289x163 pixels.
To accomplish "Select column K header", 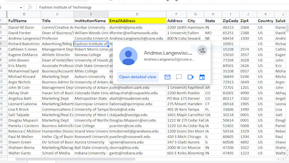I will tap(266, 14).
